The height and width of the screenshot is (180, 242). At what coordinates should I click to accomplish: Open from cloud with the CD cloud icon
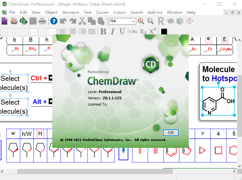coord(24,21)
